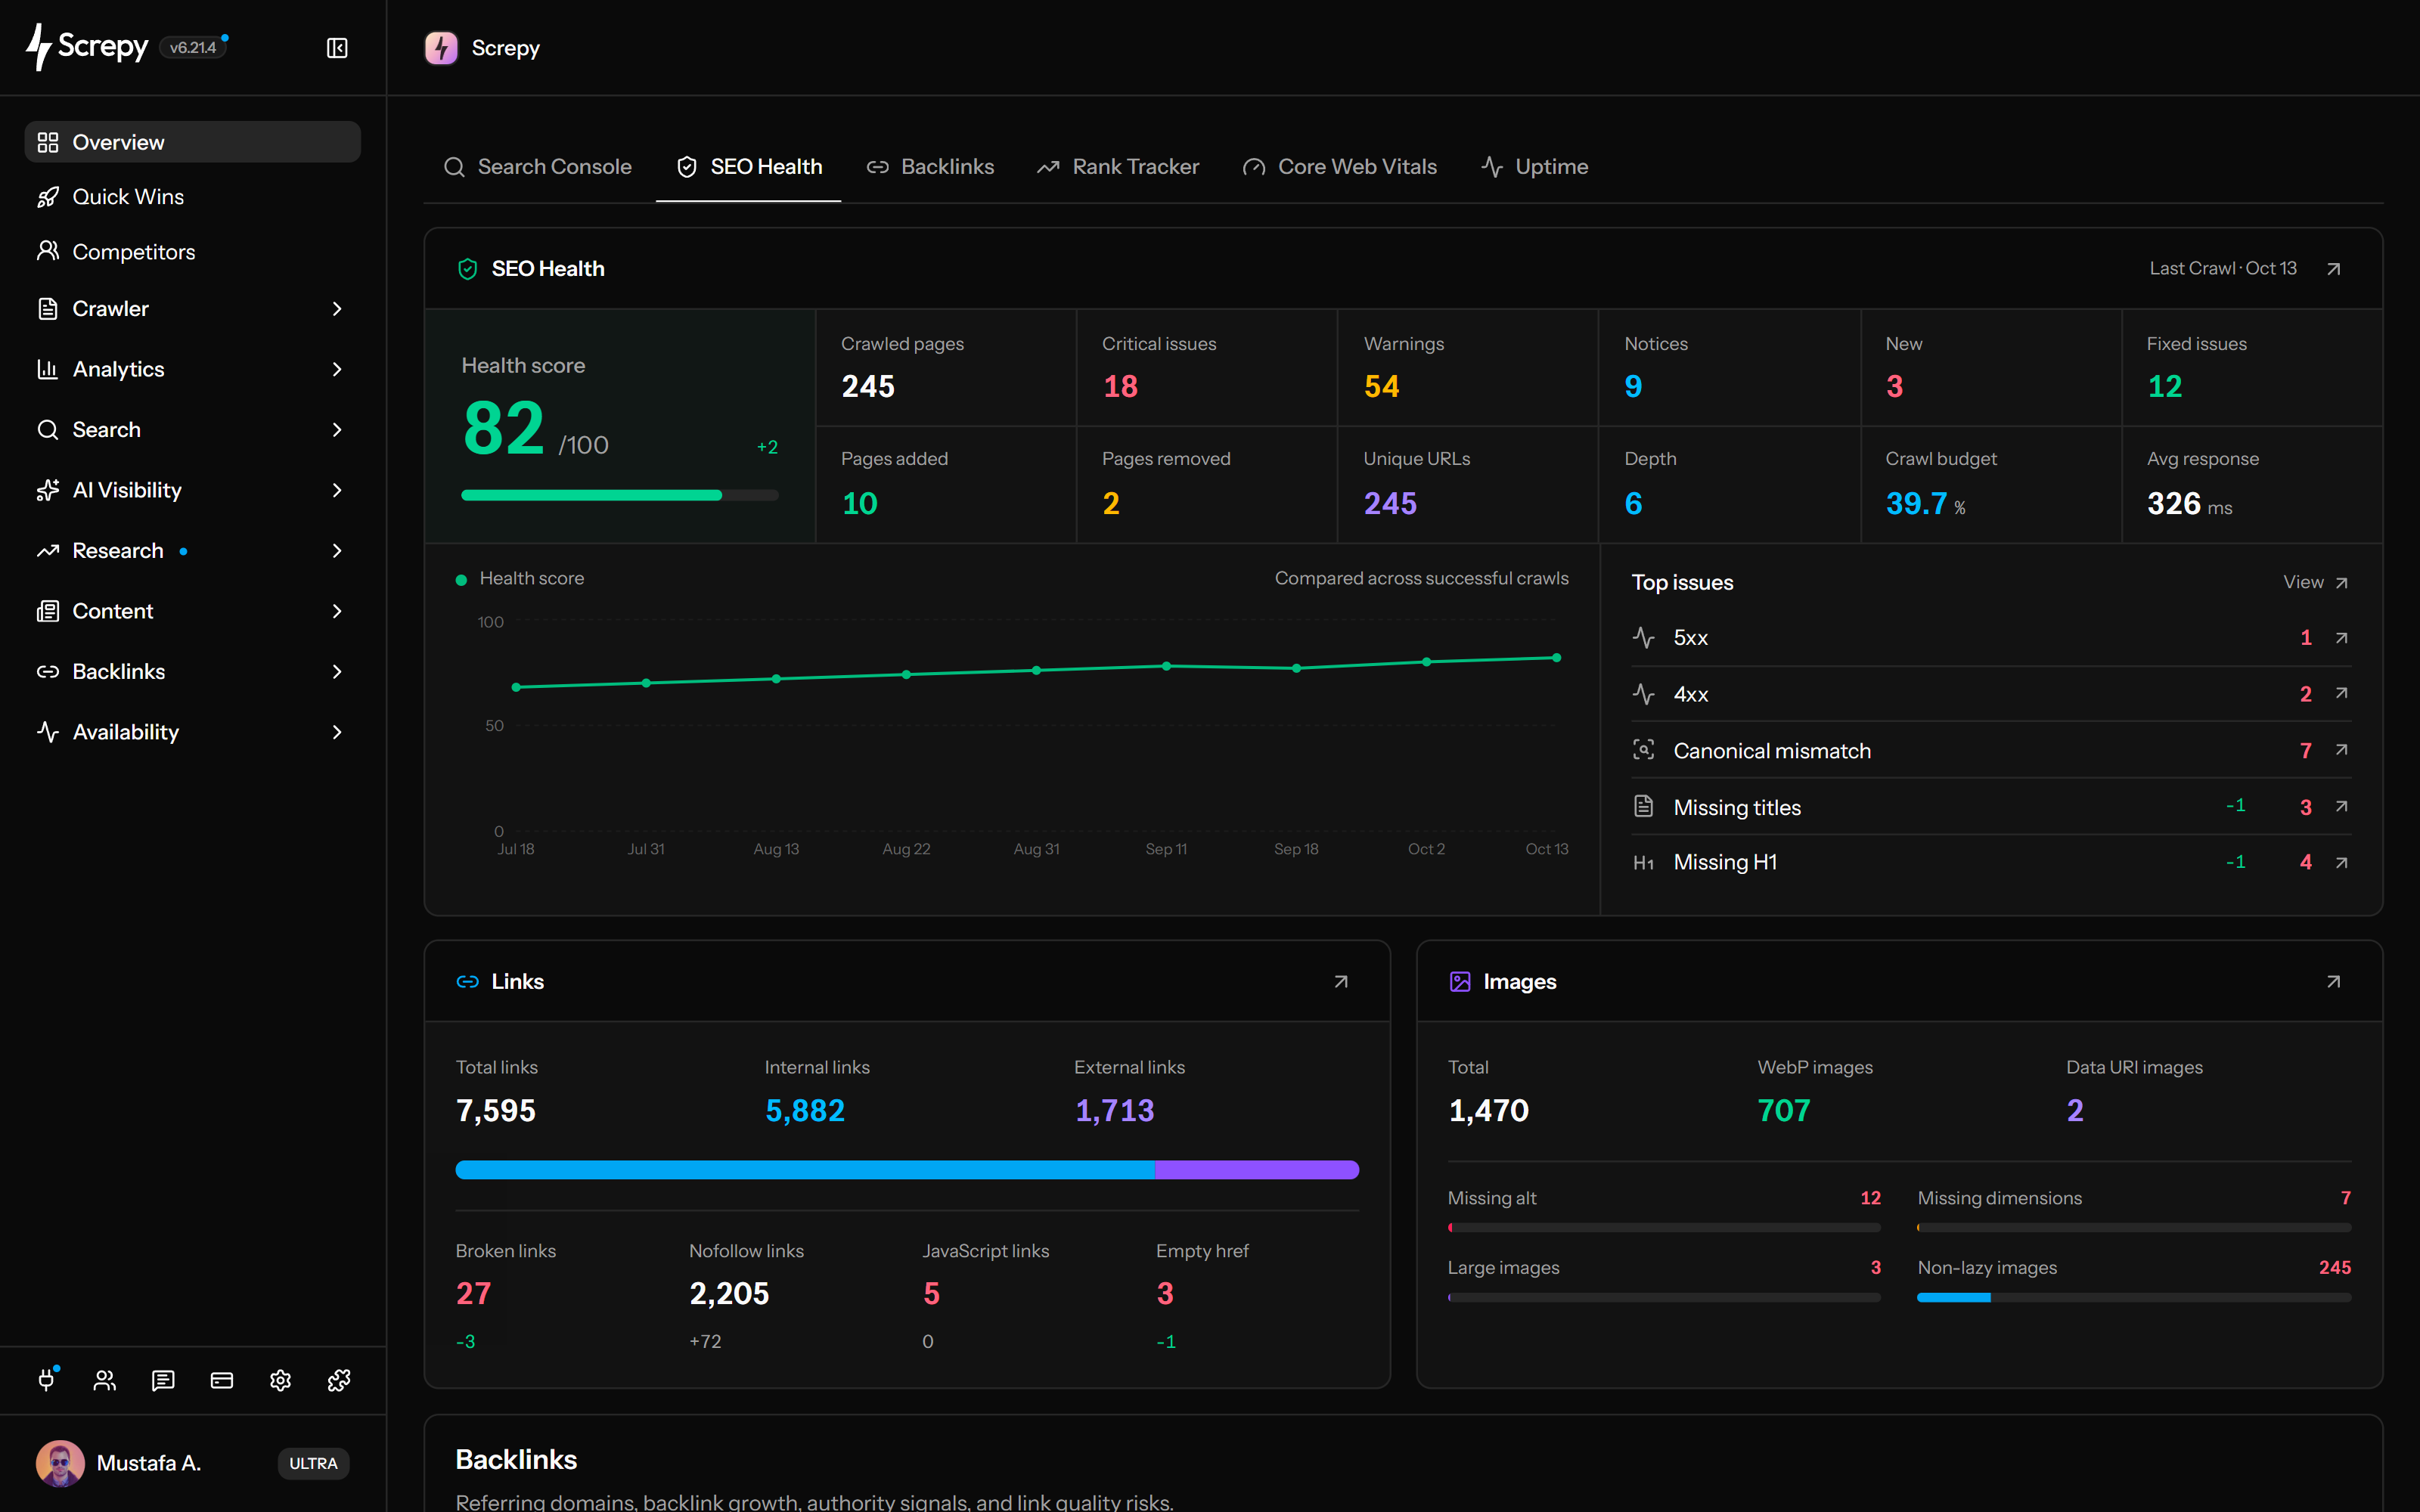Switch to the Backlinks tab
This screenshot has height=1512, width=2420.
coord(930,167)
